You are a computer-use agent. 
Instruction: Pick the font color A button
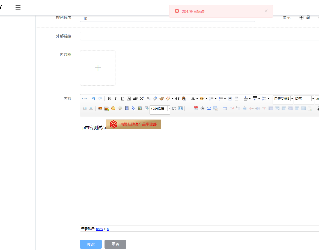tap(193, 99)
